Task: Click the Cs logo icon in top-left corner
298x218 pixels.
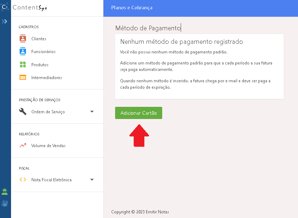Action: pyautogui.click(x=5, y=7)
